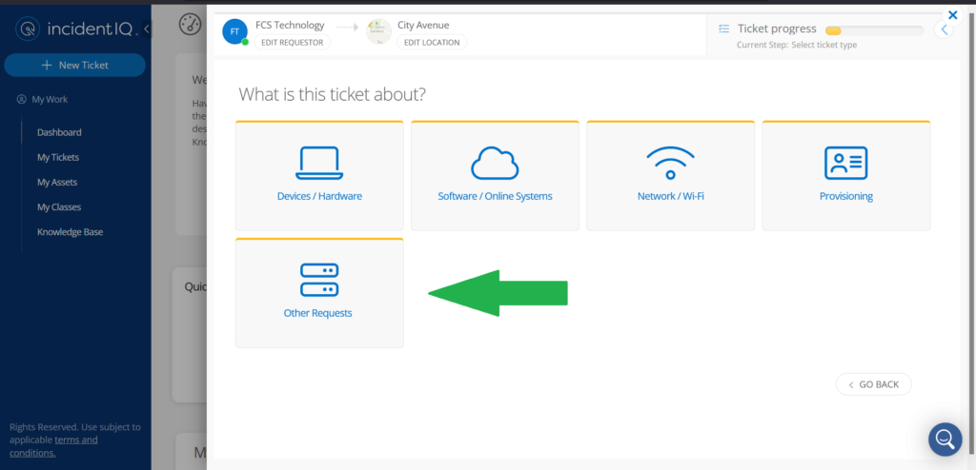Click the City Avenue location name
Screen dimensions: 976x470
pos(423,26)
